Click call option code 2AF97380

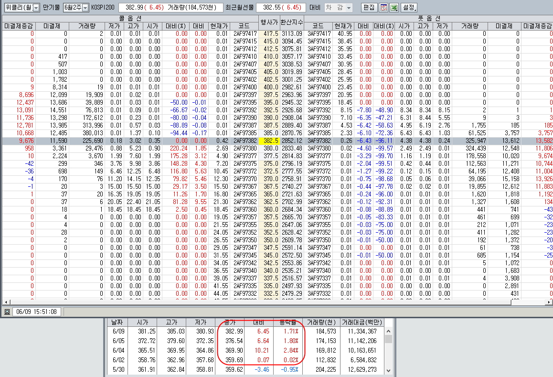pos(245,148)
